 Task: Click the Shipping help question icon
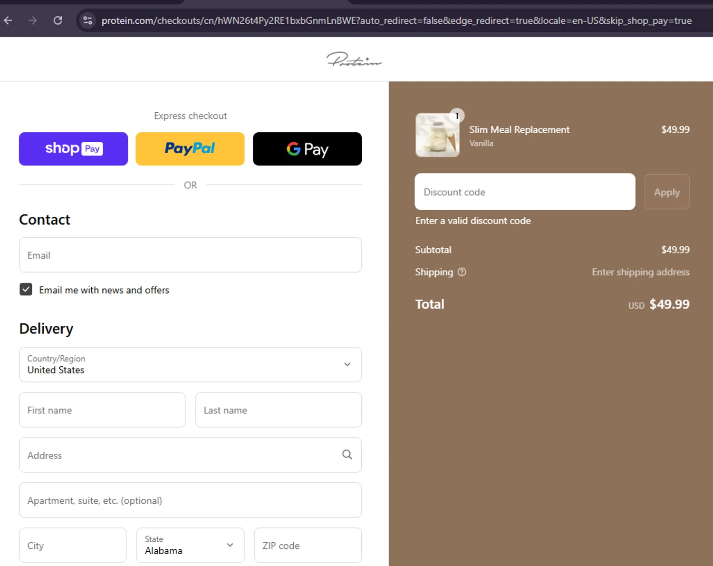tap(462, 272)
